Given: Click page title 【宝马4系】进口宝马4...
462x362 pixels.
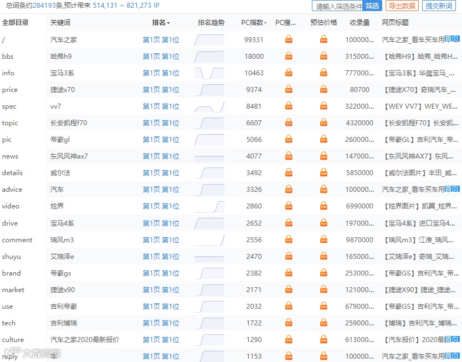Looking at the screenshot, I should [420, 223].
